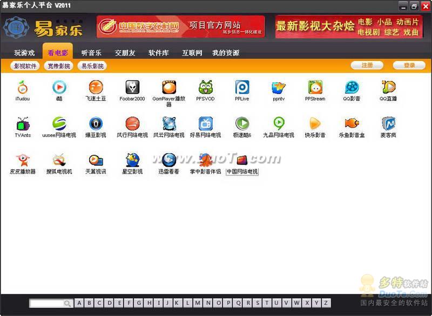Select the QQ影音 icon

352,87
